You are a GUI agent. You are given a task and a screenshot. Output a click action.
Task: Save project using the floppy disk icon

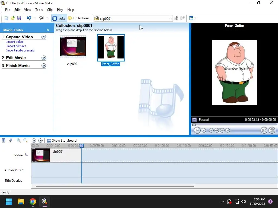(19, 18)
